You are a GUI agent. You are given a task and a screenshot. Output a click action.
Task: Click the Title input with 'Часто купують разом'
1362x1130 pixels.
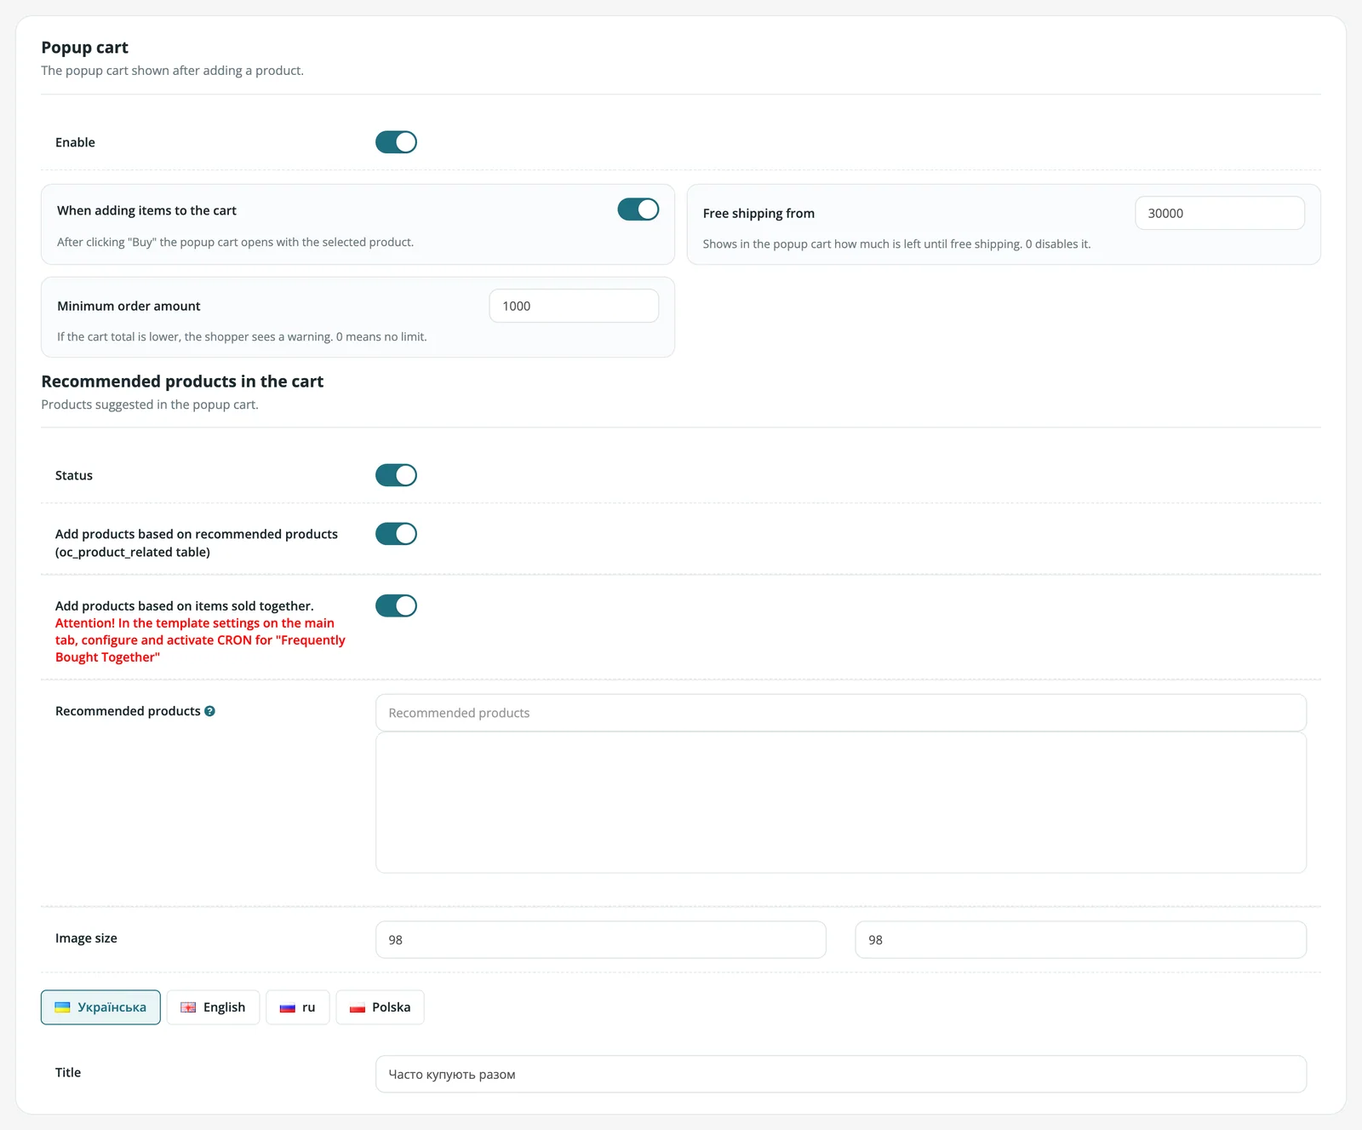[x=841, y=1075]
